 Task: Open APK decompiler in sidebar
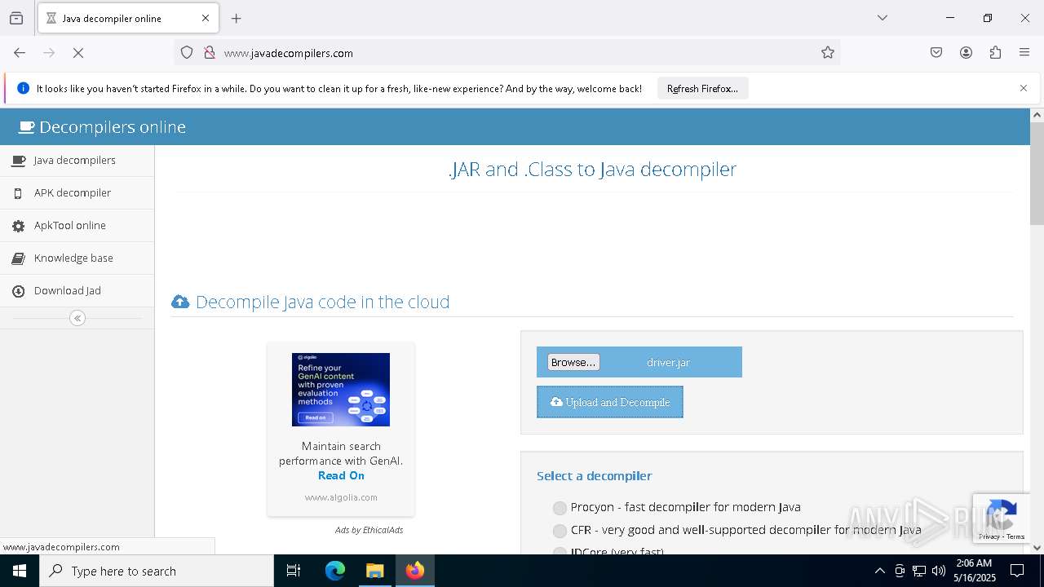tap(77, 193)
